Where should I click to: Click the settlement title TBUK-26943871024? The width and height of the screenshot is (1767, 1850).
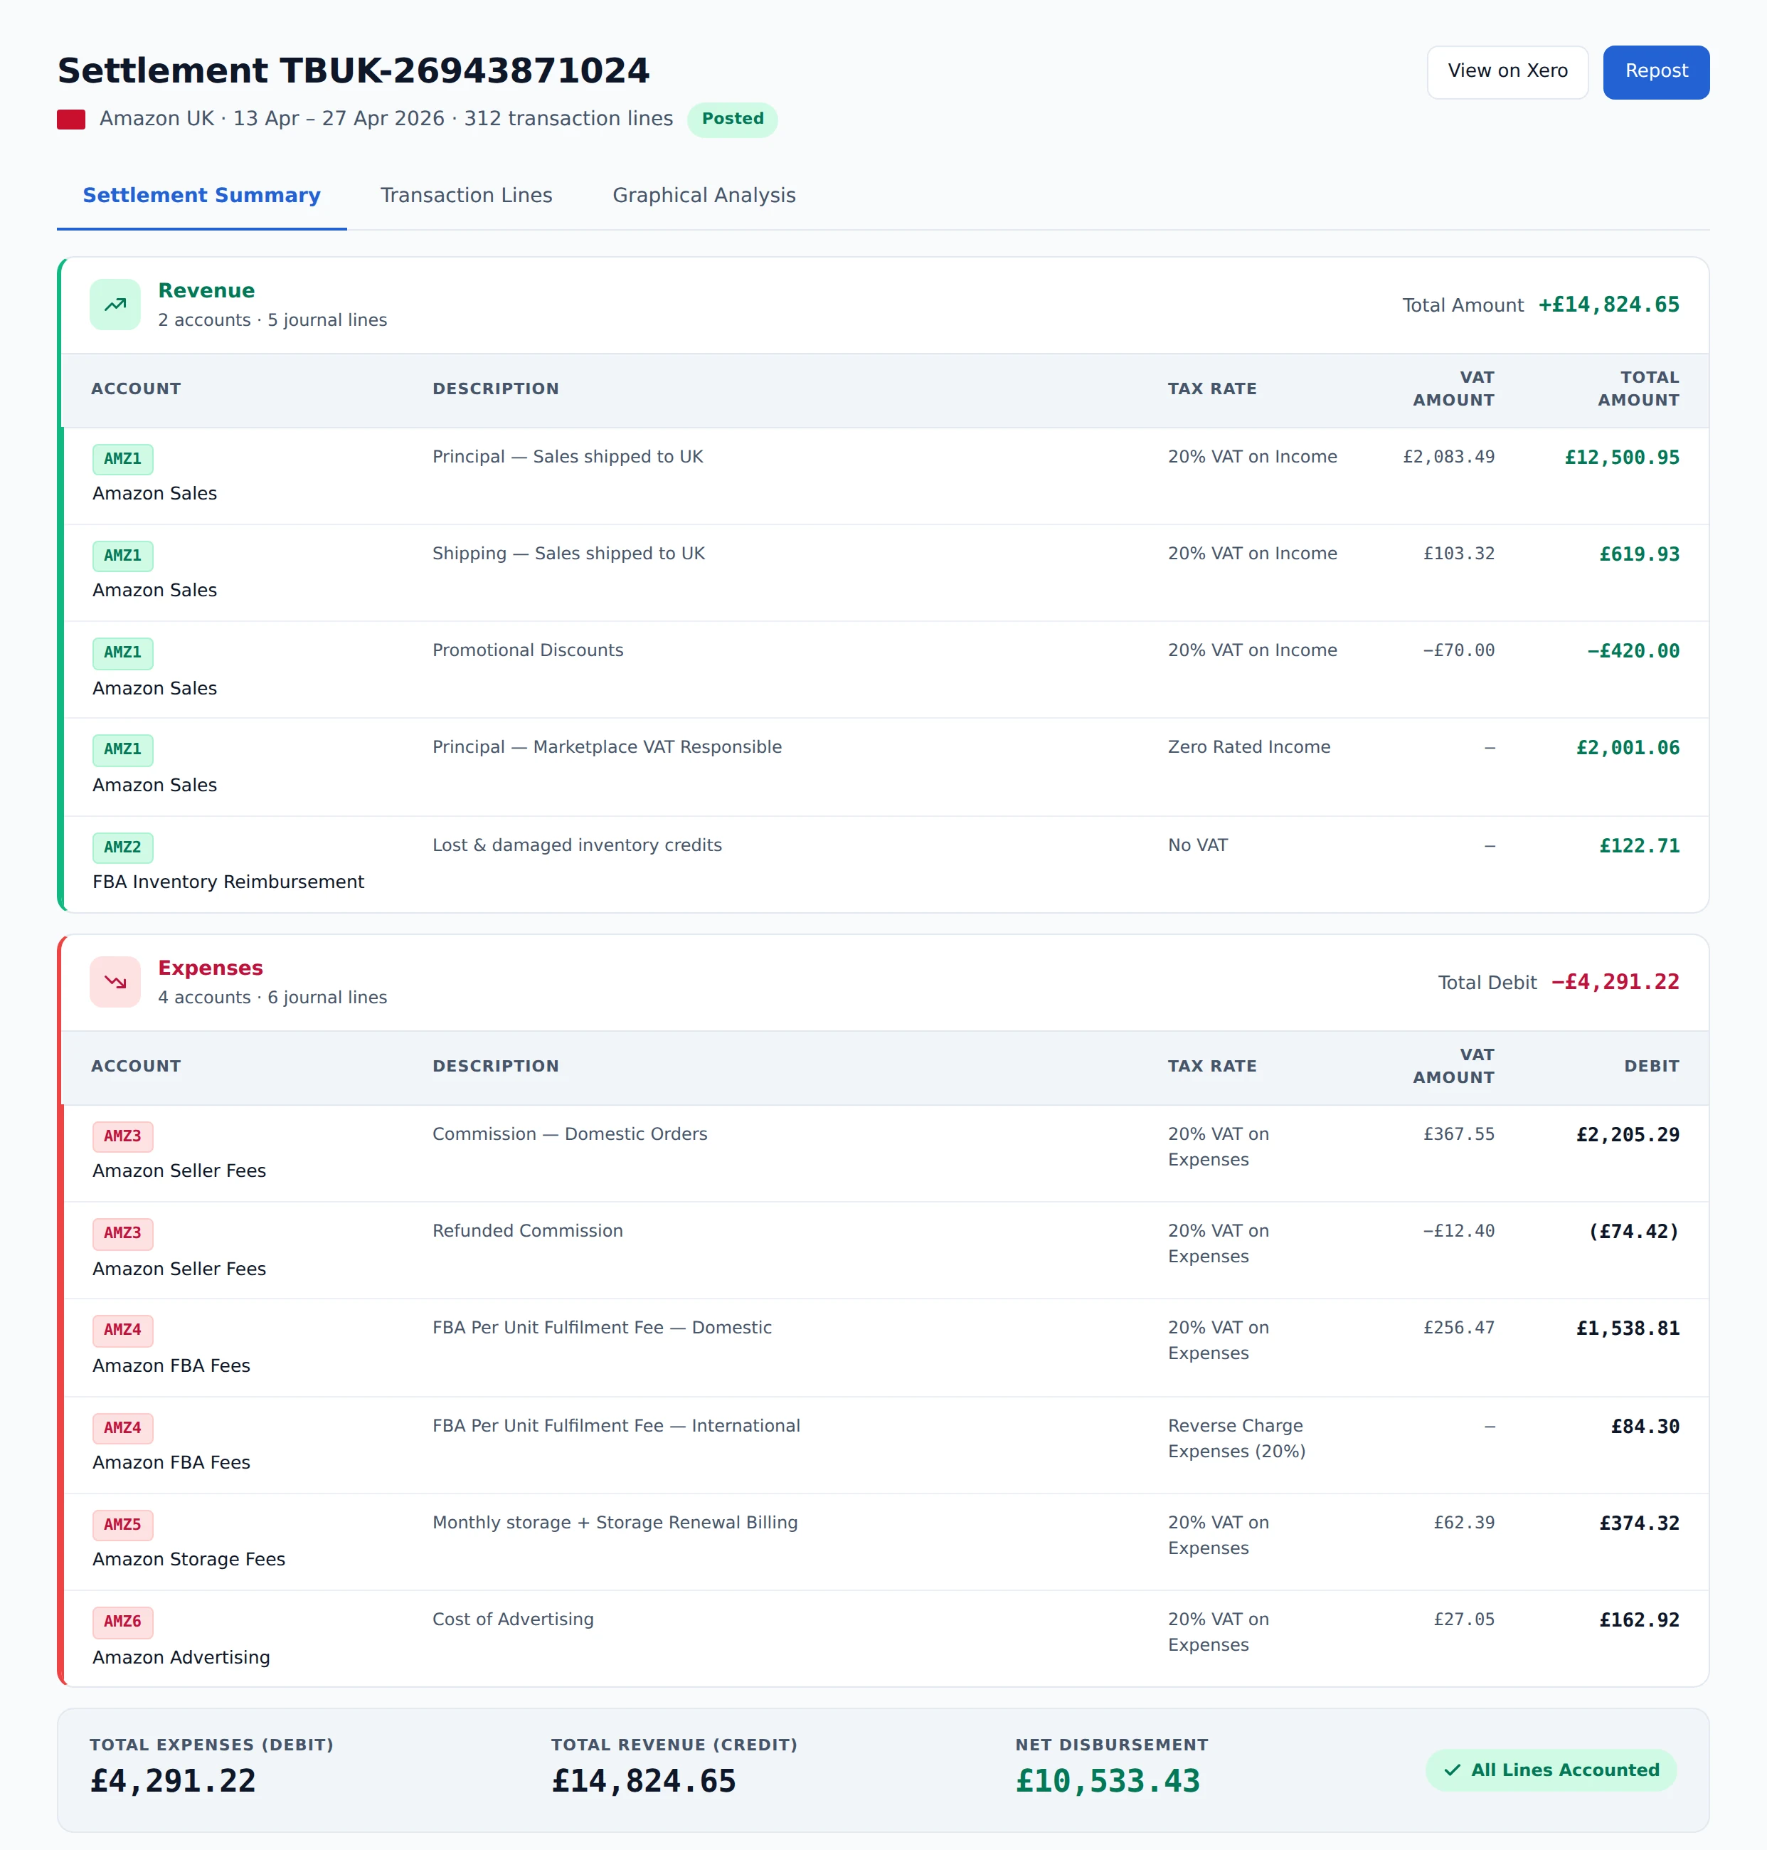(354, 72)
